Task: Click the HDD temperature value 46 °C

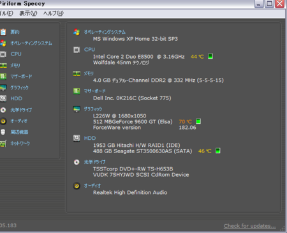Action: tap(205, 151)
